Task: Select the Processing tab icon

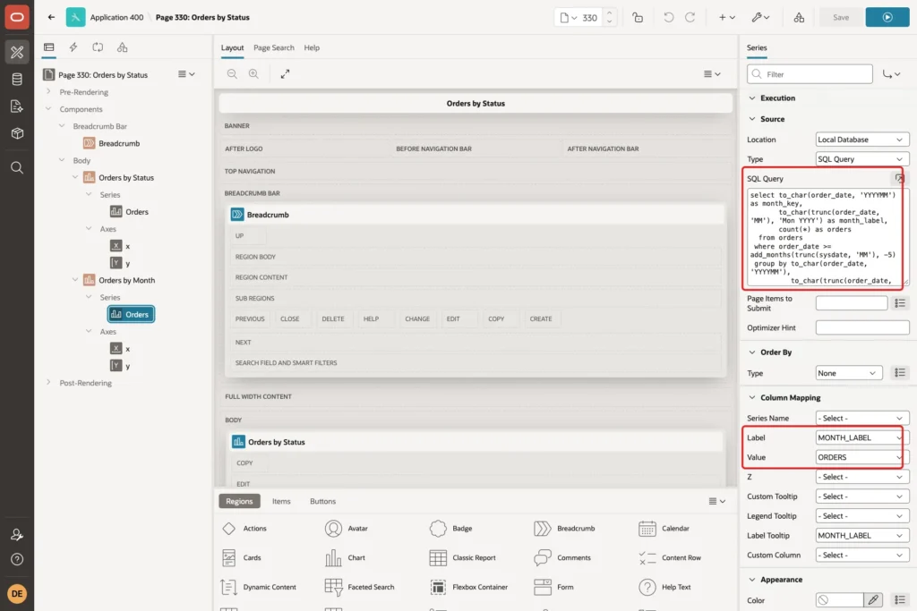Action: pos(98,47)
